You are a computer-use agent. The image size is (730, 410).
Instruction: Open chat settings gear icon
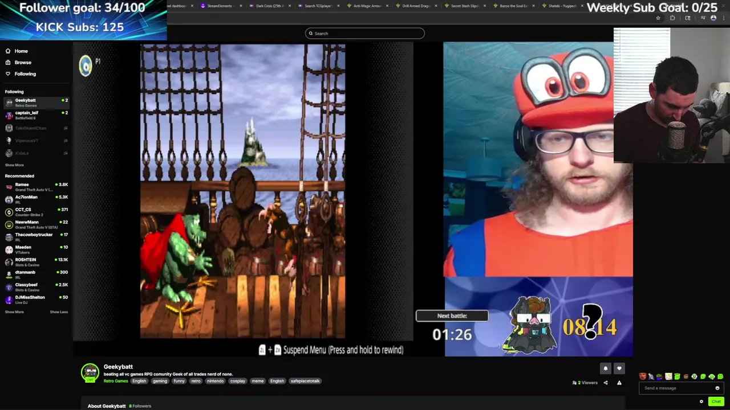tap(701, 401)
